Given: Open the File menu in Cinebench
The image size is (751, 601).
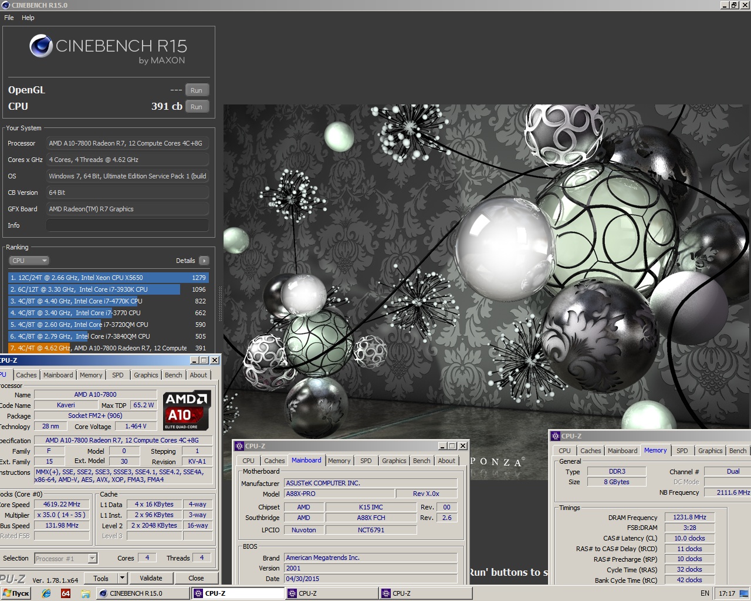Looking at the screenshot, I should 9,18.
